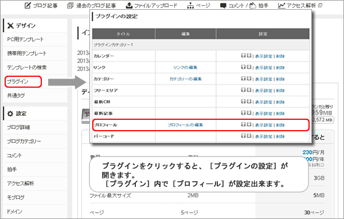Delete the 最新CM plugin via 削除
344x219 pixels.
click(280, 102)
